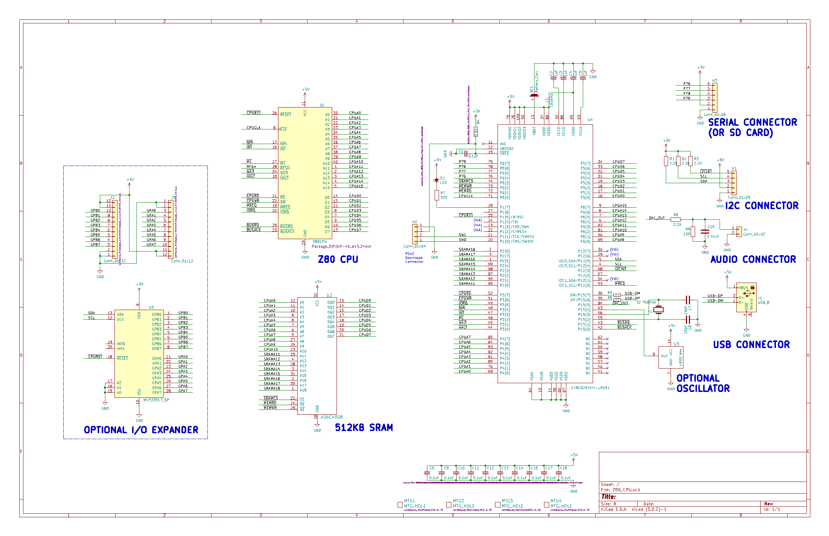Select the 32.768KHz crystal symbol

[659, 310]
